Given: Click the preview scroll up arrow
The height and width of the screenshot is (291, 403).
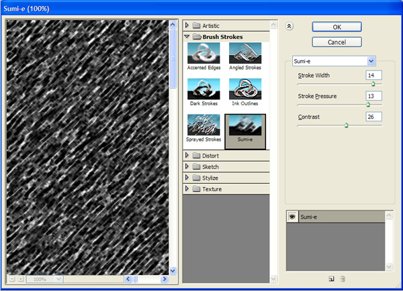Looking at the screenshot, I should 173,24.
